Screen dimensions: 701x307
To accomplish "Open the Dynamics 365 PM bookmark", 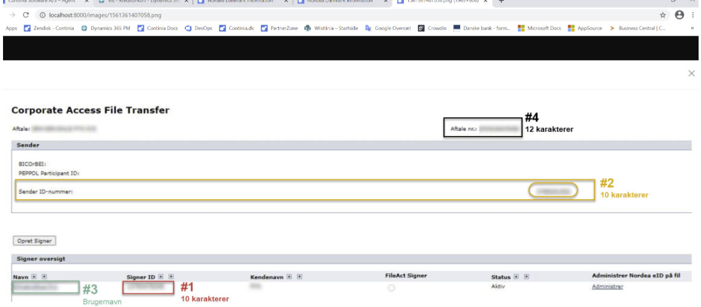I will point(106,28).
